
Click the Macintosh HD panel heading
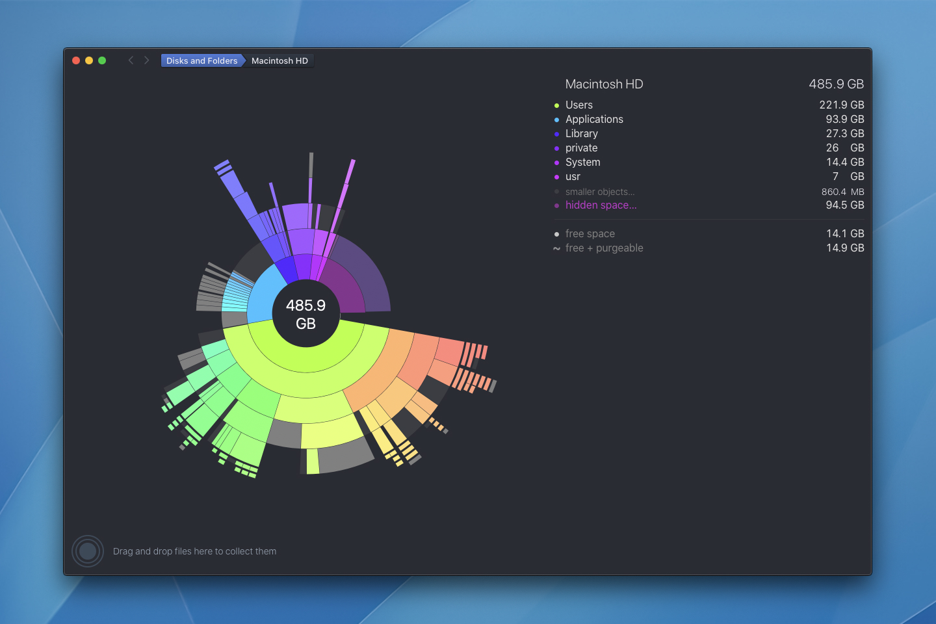[x=604, y=84]
